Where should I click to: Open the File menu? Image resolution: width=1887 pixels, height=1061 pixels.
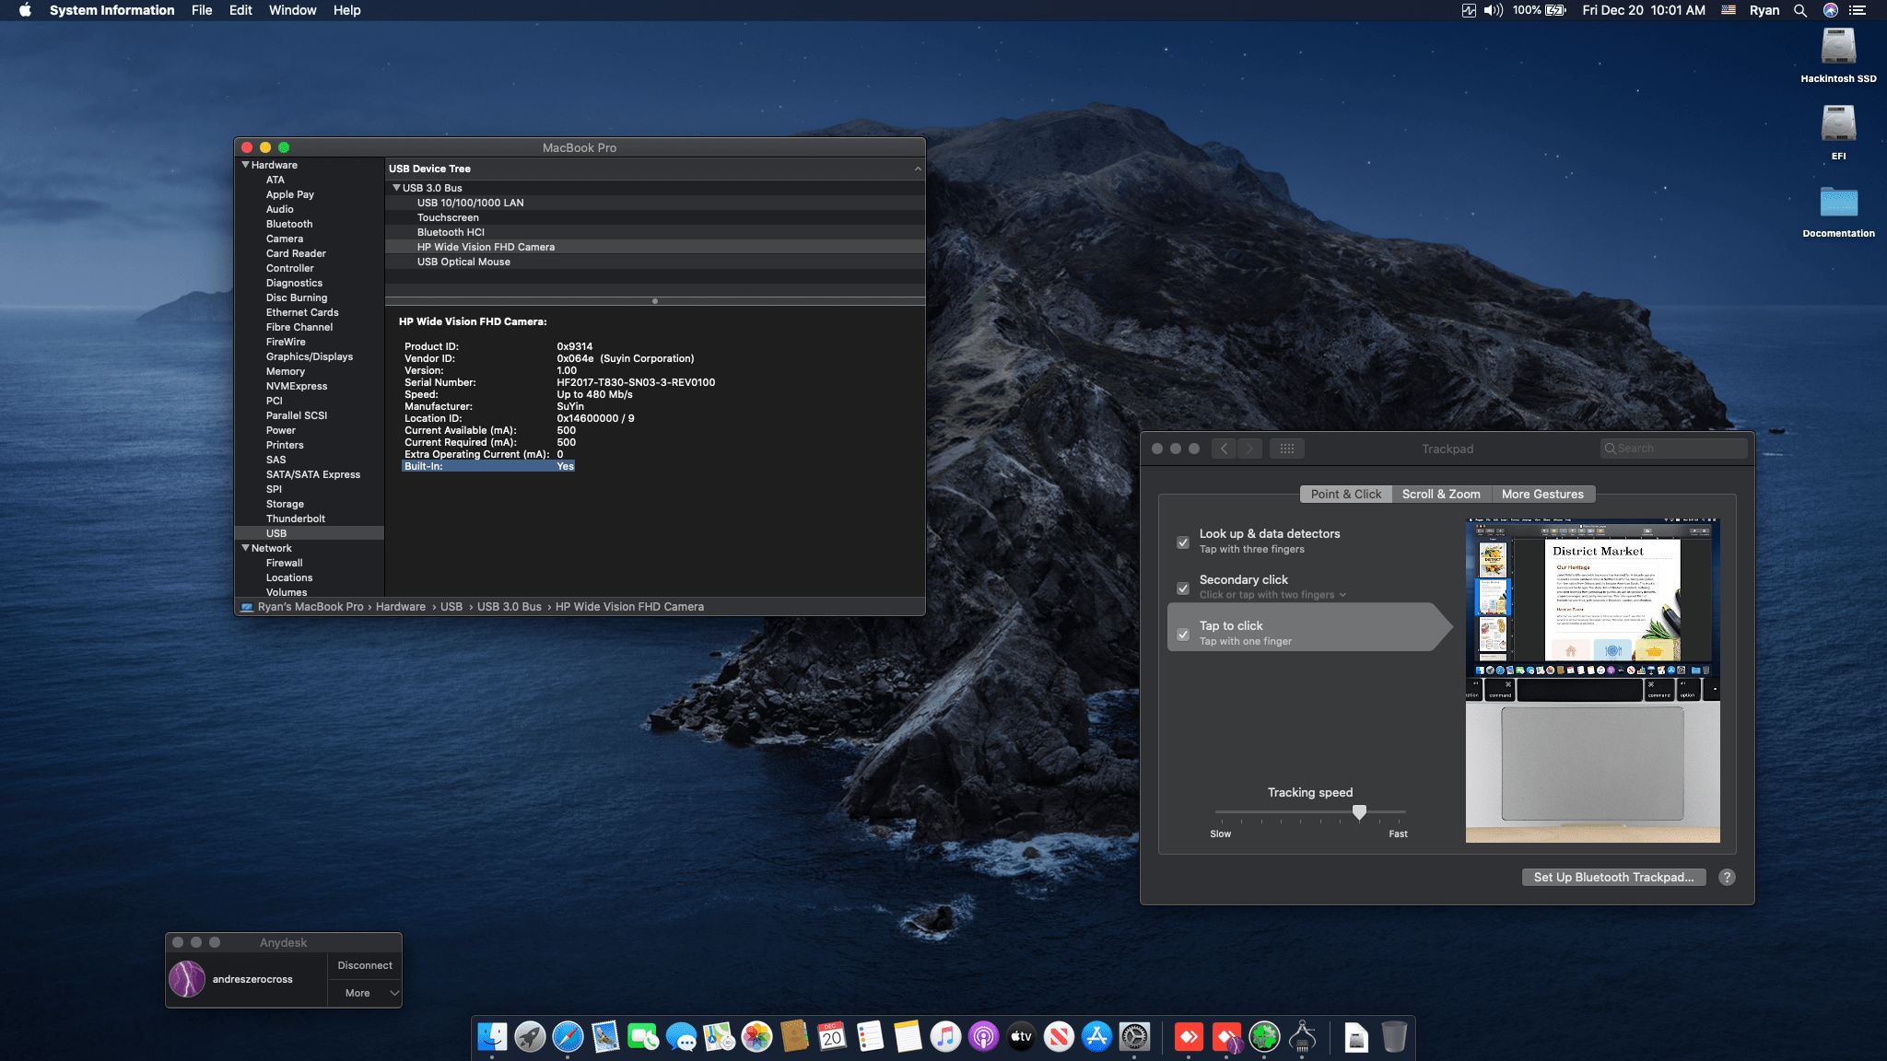202,10
